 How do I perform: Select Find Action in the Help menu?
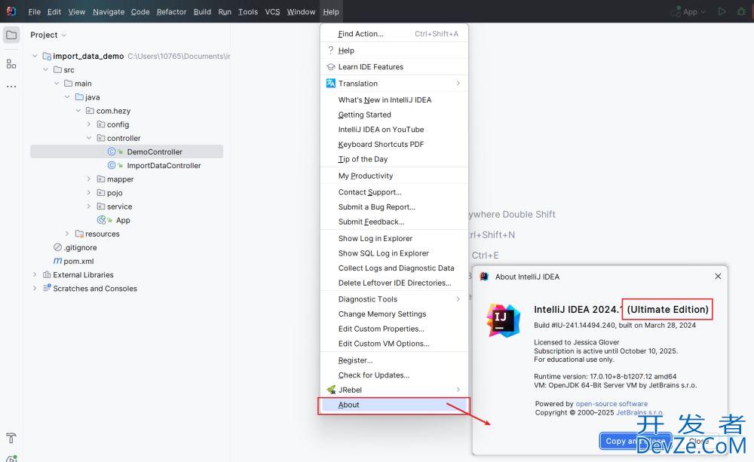tap(394, 34)
